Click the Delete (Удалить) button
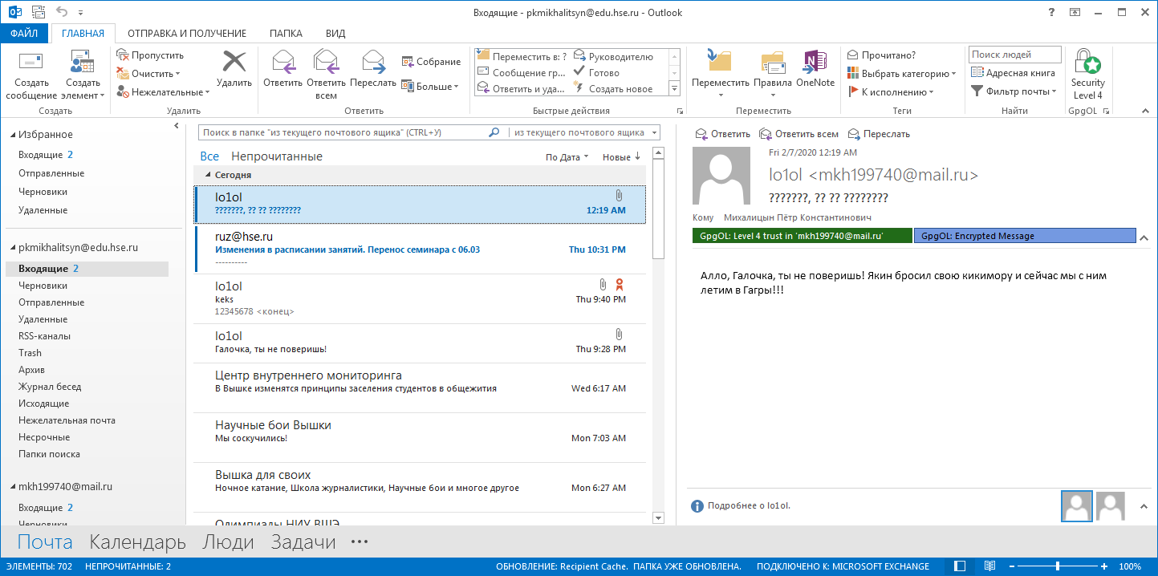The height and width of the screenshot is (576, 1158). point(234,70)
